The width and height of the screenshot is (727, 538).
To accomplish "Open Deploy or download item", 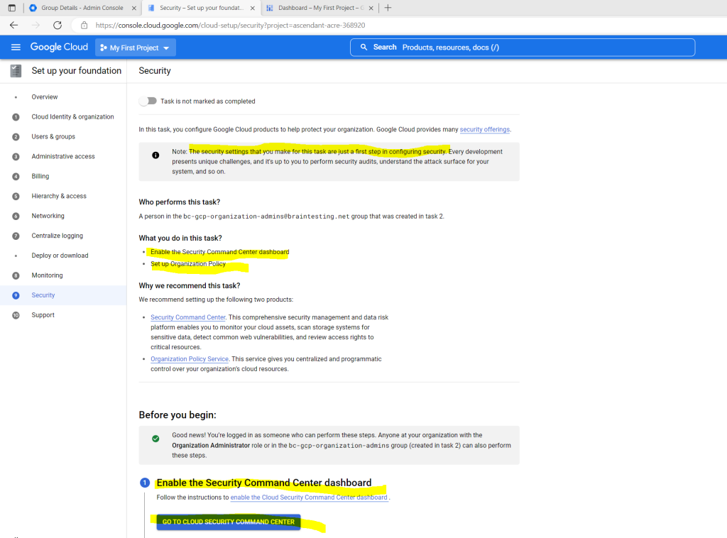I will [x=60, y=256].
